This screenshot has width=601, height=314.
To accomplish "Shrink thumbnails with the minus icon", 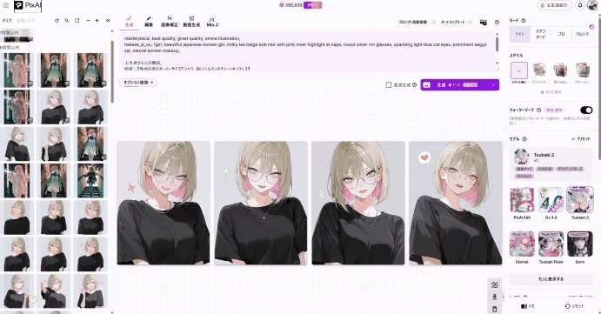I will (88, 21).
